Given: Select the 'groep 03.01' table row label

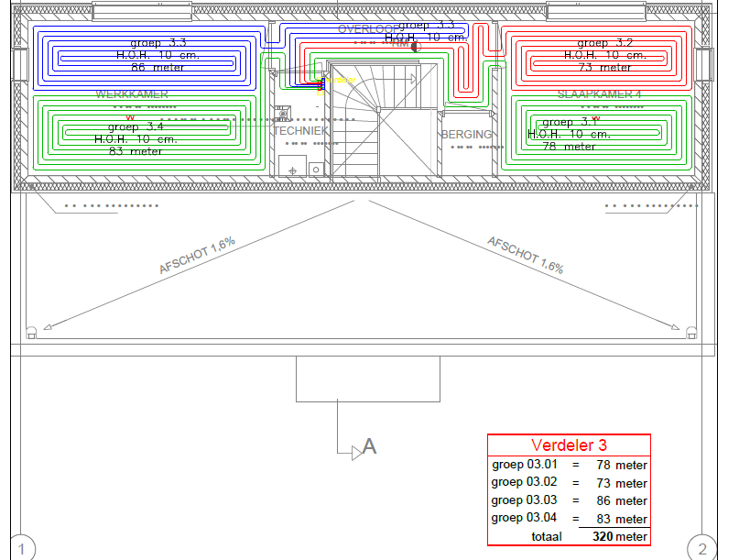Looking at the screenshot, I should (525, 465).
